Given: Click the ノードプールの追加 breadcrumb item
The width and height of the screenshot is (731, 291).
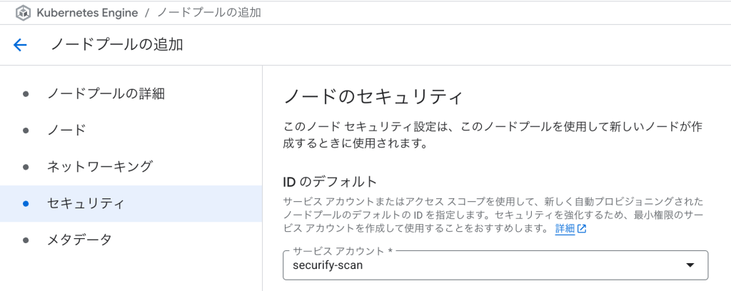Looking at the screenshot, I should 208,13.
